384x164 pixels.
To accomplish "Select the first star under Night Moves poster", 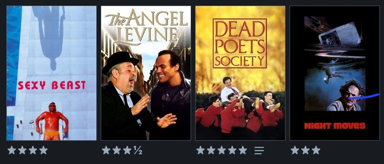I will (295, 150).
